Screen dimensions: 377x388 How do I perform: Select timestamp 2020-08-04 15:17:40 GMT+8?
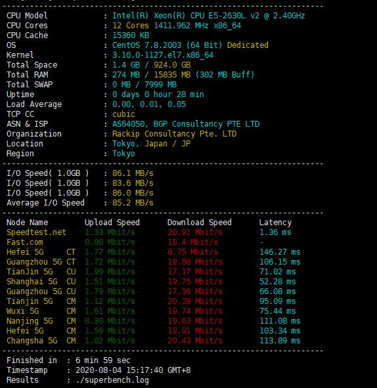click(133, 370)
